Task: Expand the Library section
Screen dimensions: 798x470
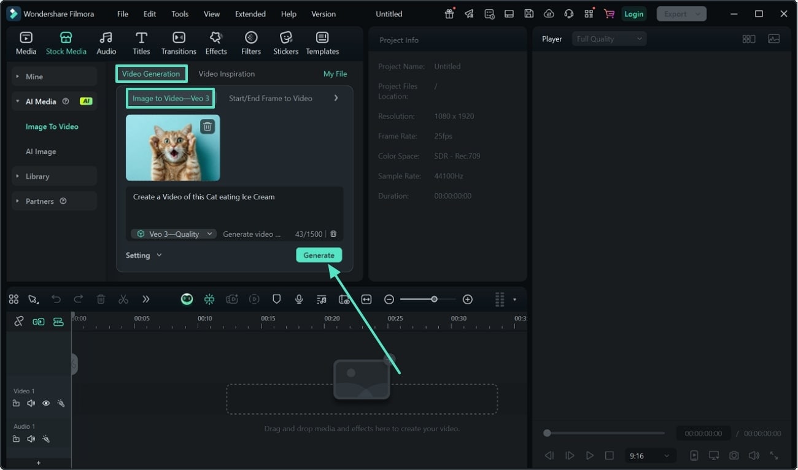Action: [x=54, y=176]
